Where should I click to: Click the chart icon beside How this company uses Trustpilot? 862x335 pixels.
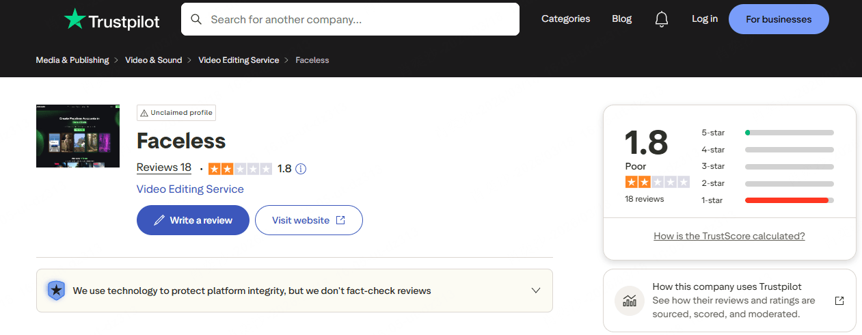(x=630, y=301)
